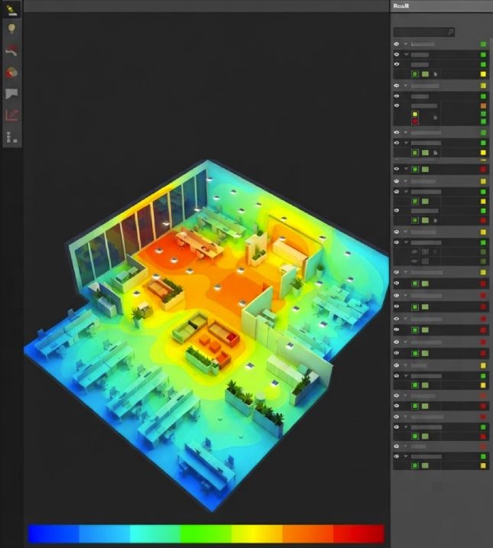
Task: Open the topmost green-bordered result icon
Action: pyautogui.click(x=415, y=74)
